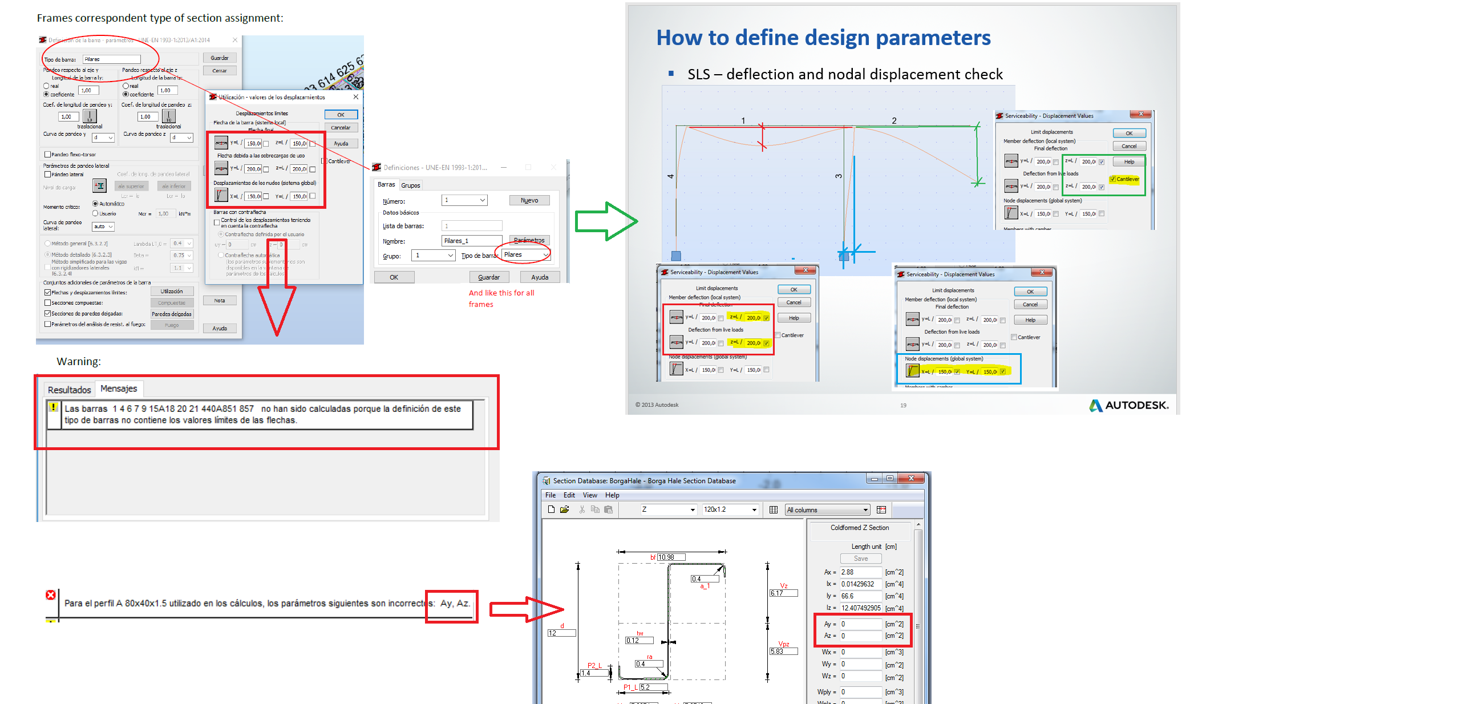Check the Pandeo flexo-torsor checkbox
The image size is (1457, 704).
(x=48, y=155)
